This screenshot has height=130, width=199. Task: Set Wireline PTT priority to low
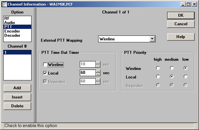click(186, 68)
